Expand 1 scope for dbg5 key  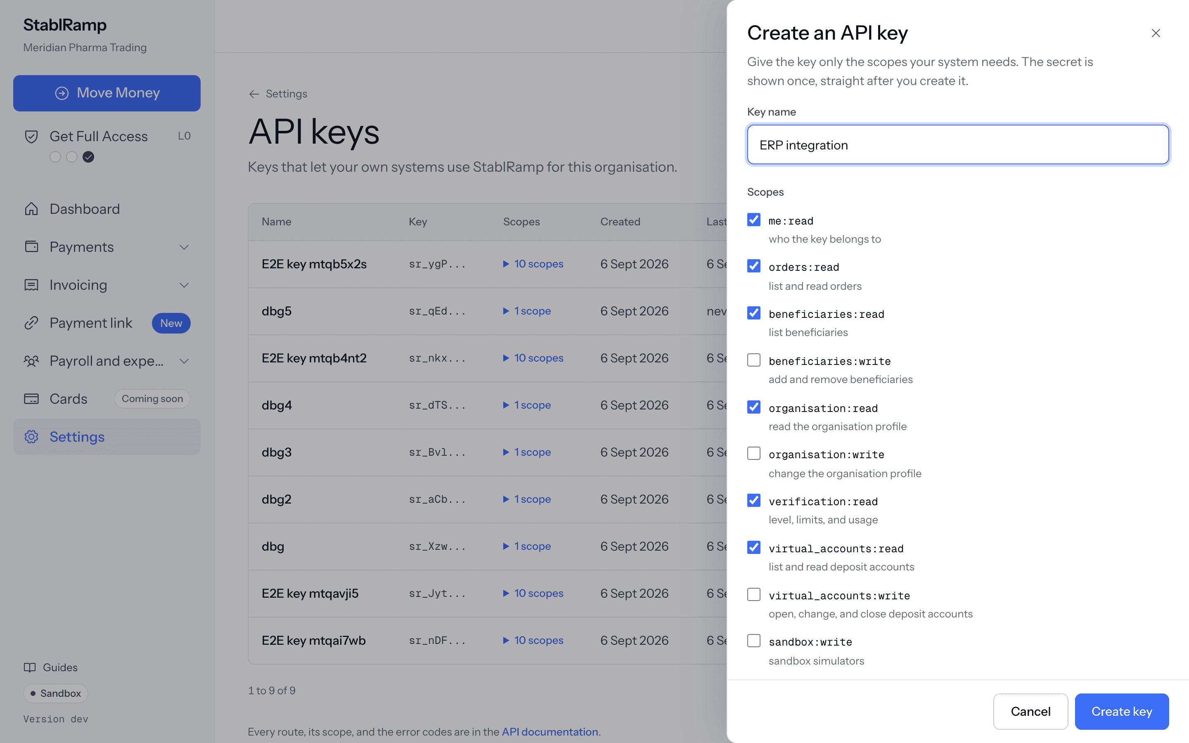(527, 311)
